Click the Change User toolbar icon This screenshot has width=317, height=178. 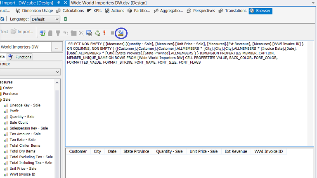43,33
